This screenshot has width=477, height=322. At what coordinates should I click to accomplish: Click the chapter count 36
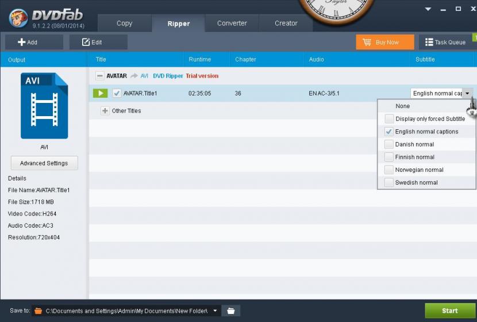point(238,93)
